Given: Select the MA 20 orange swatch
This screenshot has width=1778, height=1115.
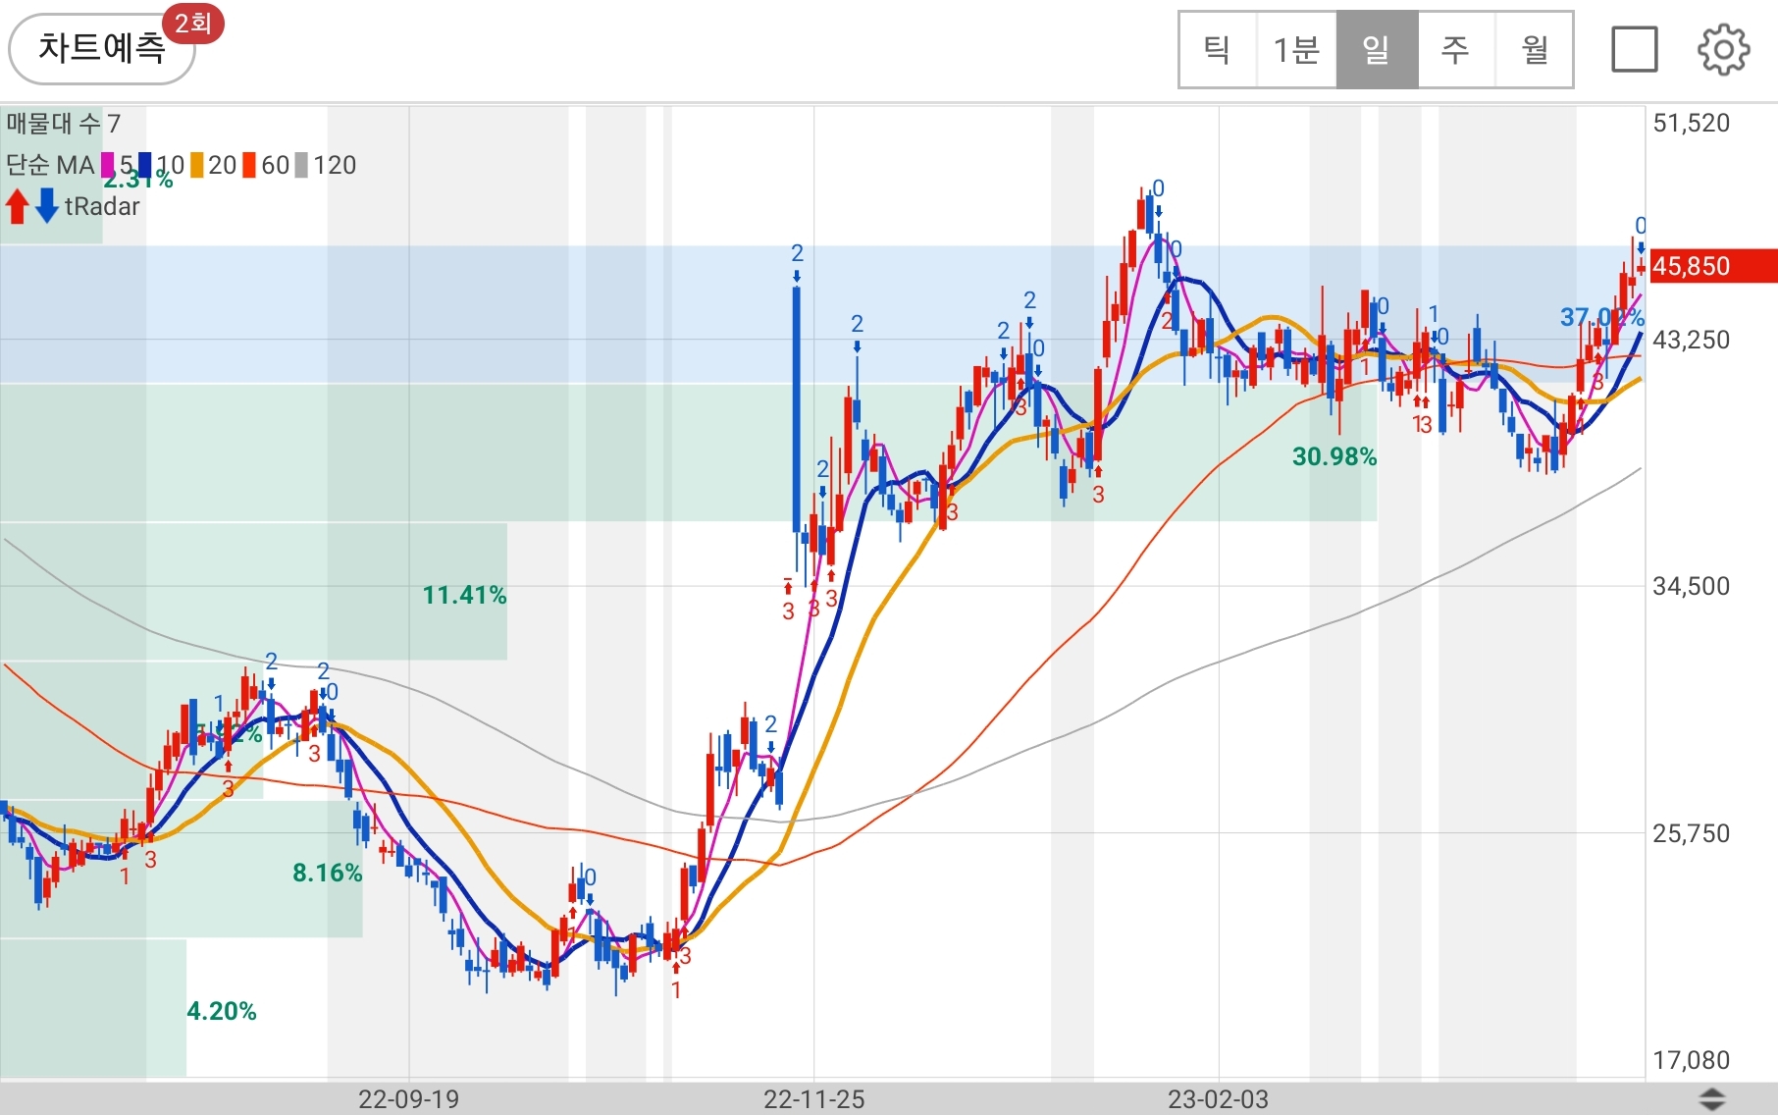Looking at the screenshot, I should 197,165.
